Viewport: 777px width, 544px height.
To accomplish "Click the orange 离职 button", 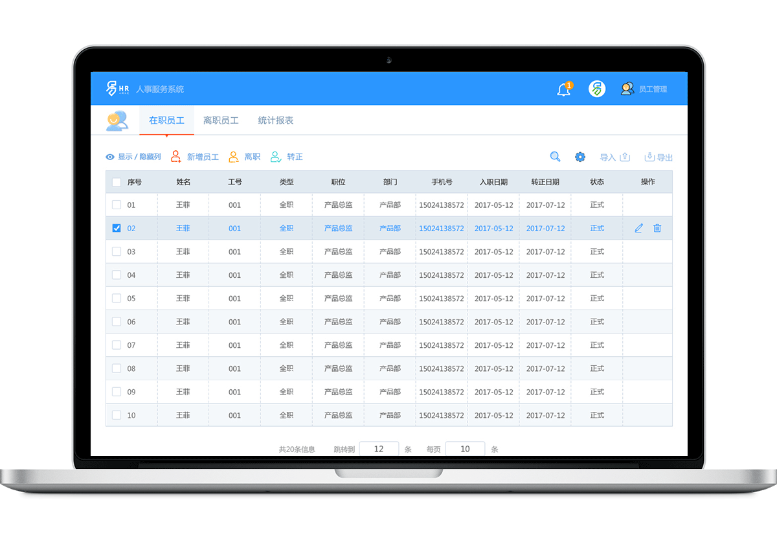I will coord(245,157).
